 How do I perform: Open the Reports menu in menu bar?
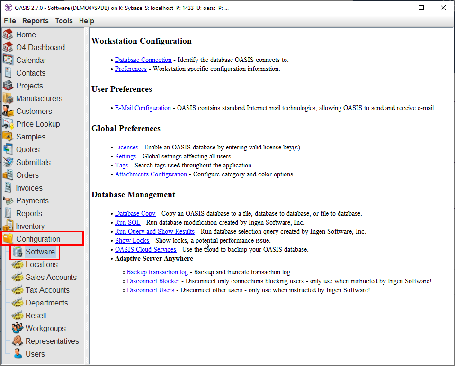tap(36, 21)
